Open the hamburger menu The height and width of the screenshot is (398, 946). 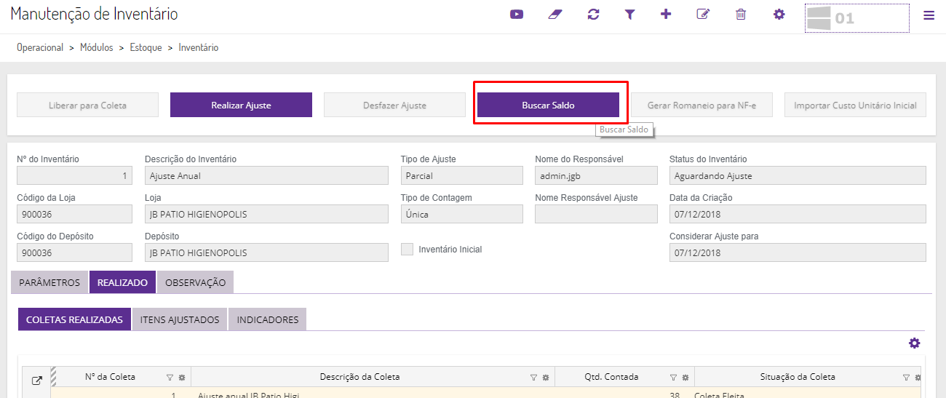click(929, 15)
